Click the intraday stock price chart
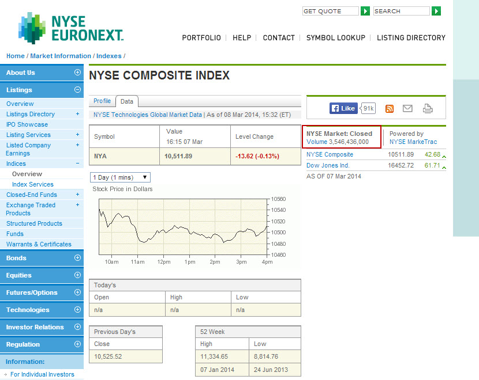This screenshot has width=479, height=380. point(183,226)
